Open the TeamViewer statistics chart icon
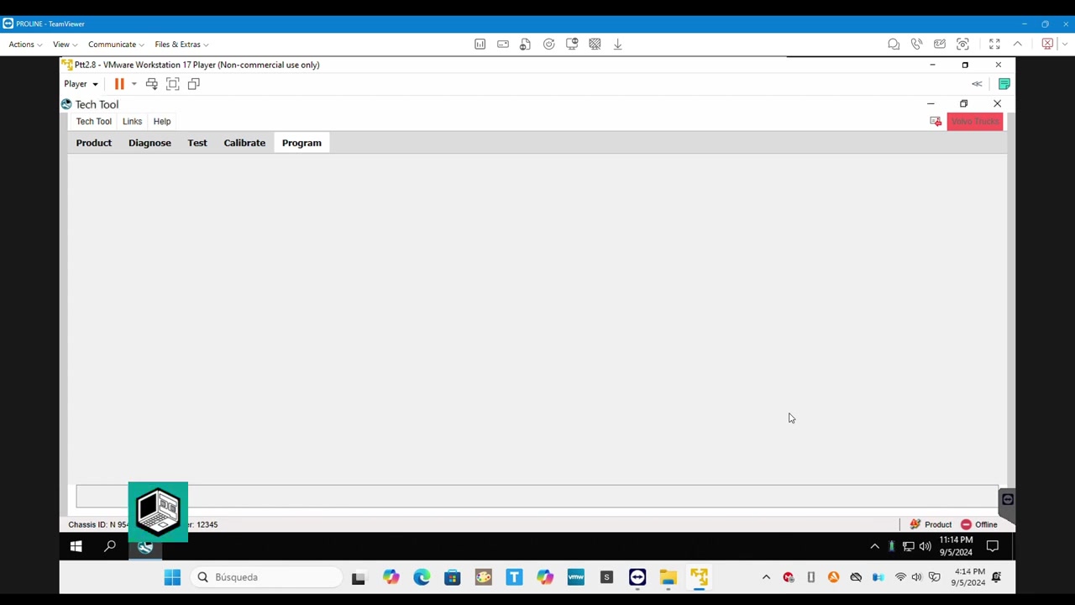The height and width of the screenshot is (605, 1075). click(x=480, y=45)
